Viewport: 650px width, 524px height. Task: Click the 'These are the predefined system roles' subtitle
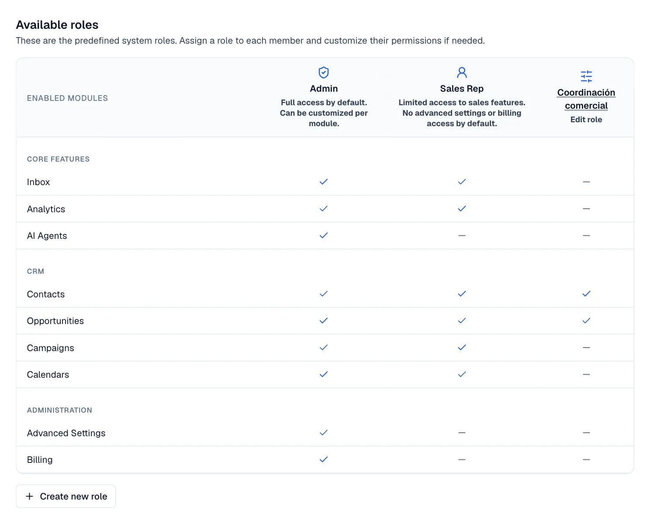pos(250,41)
